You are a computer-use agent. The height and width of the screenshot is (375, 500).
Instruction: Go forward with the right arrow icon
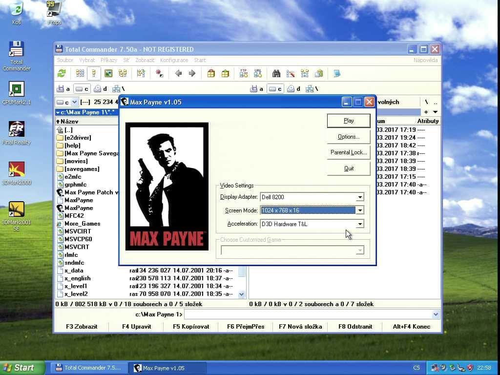[192, 74]
